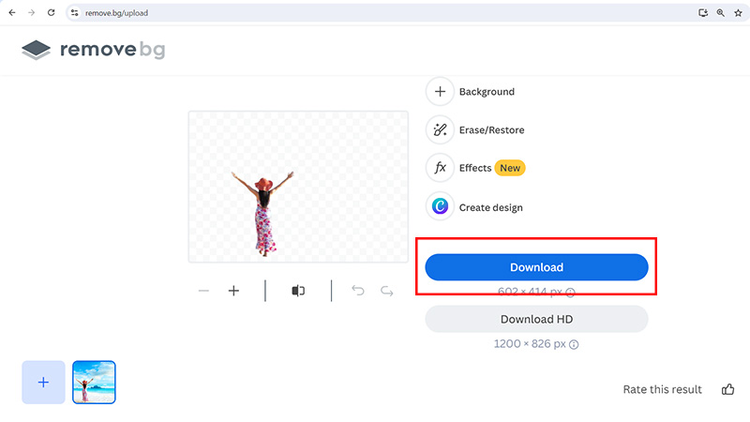Open the Effects fx icon
This screenshot has width=750, height=422.
pos(440,169)
